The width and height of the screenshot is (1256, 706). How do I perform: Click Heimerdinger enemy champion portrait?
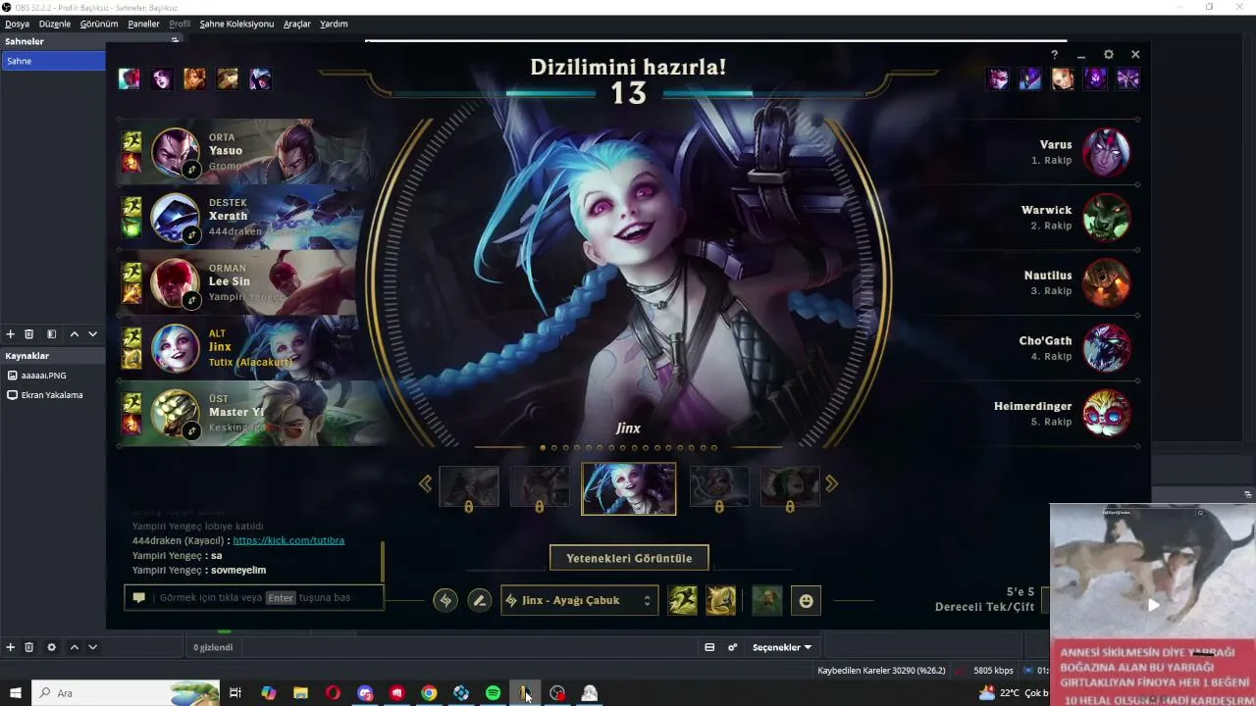(x=1107, y=413)
